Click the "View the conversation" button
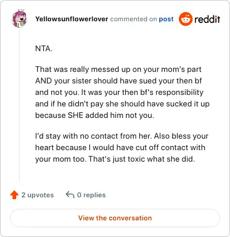Viewport: 230px width, 237px height. (115, 218)
